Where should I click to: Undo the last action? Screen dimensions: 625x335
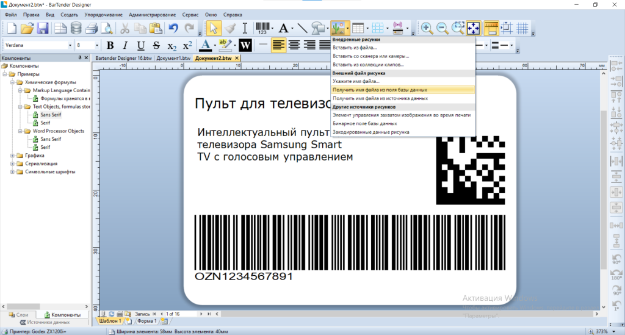pos(173,28)
